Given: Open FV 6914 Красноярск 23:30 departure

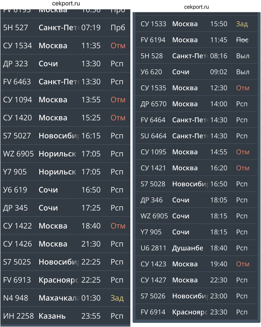Looking at the screenshot, I should [196, 312].
